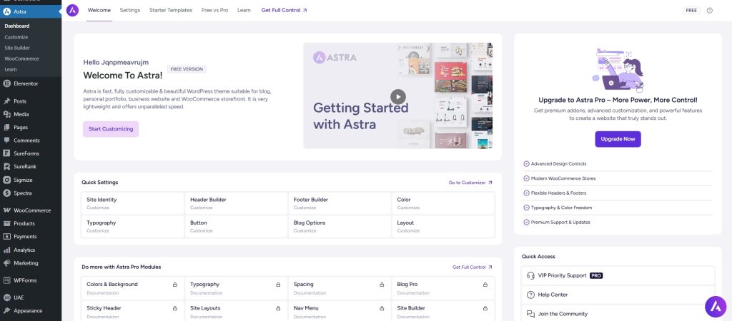Click Advanced Design Controls feature text
The width and height of the screenshot is (732, 321).
click(558, 164)
